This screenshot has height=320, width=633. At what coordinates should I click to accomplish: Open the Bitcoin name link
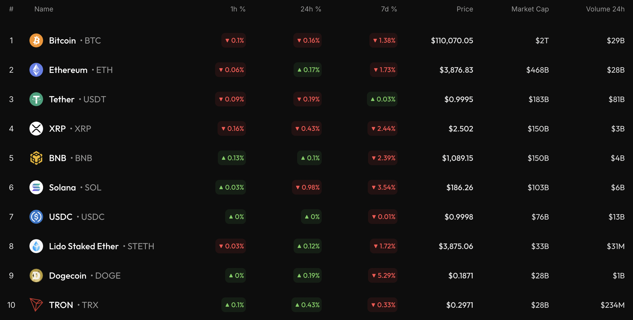pyautogui.click(x=62, y=41)
